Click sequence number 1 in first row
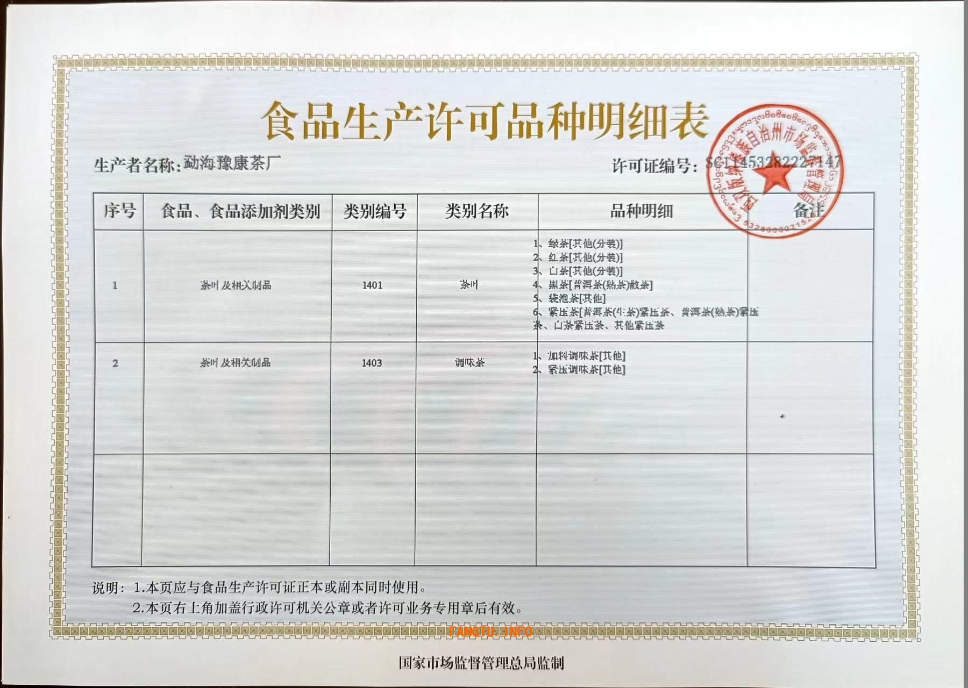Screen dimensions: 968x688 [115, 285]
